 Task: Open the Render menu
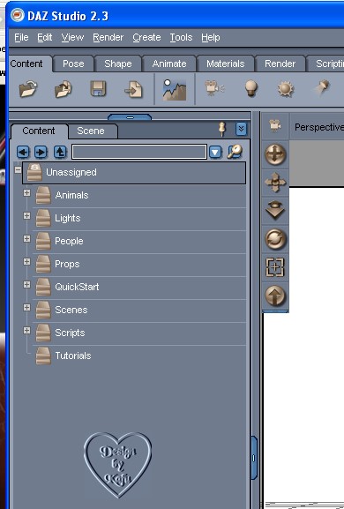[108, 38]
